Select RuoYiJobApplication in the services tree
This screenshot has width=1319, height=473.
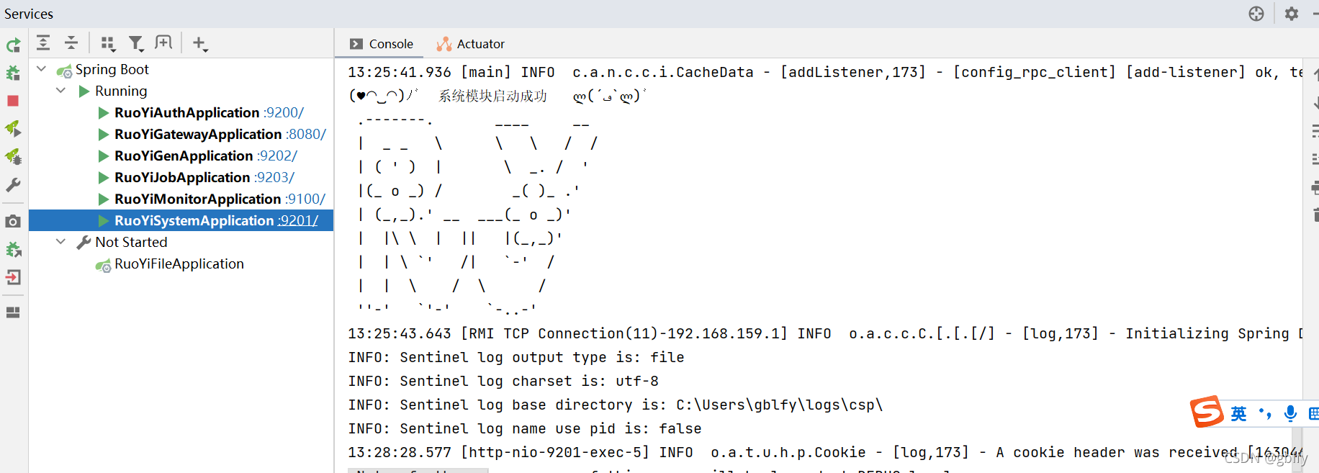[182, 177]
